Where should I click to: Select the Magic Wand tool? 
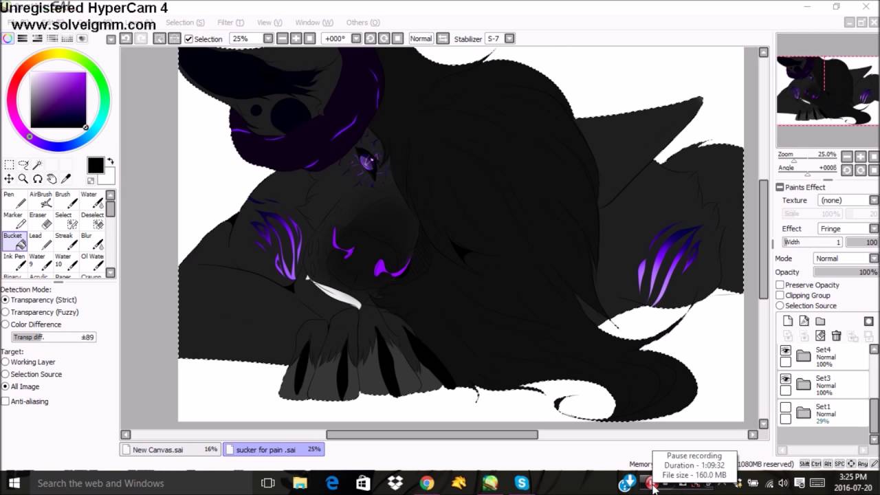click(x=38, y=165)
